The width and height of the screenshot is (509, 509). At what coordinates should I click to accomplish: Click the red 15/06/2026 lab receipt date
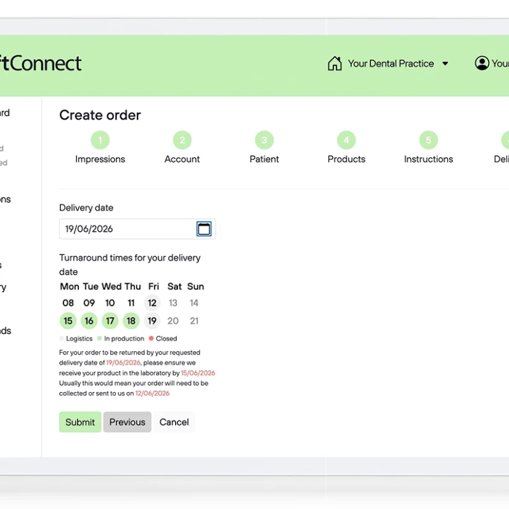pos(198,373)
